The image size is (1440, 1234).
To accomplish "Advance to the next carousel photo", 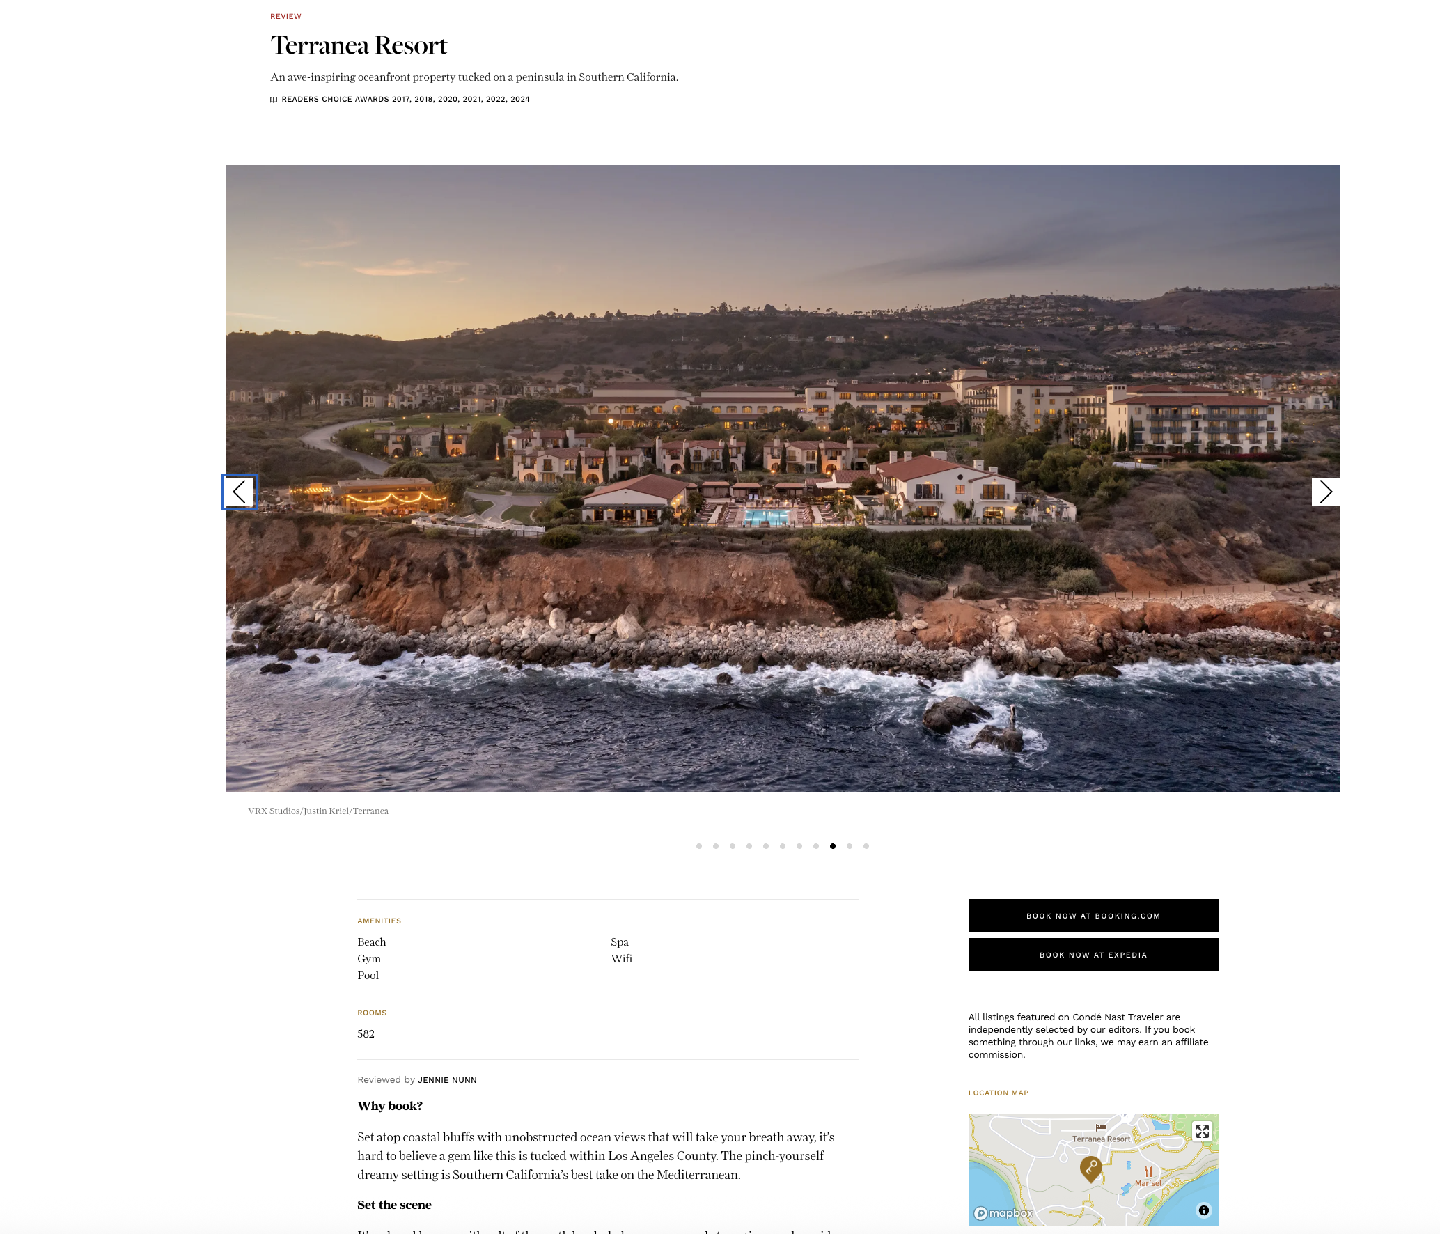I will tap(1325, 492).
